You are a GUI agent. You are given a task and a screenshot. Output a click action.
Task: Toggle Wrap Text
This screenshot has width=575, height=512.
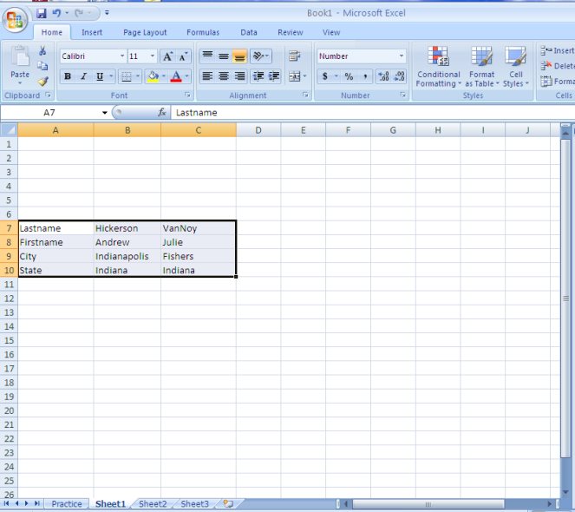pyautogui.click(x=295, y=56)
